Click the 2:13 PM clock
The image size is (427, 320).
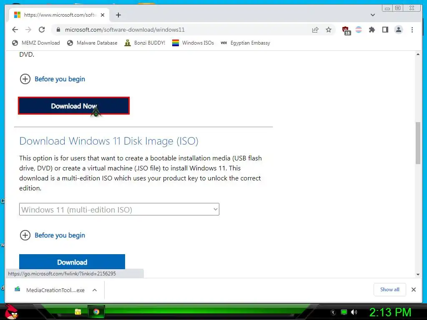(x=390, y=312)
